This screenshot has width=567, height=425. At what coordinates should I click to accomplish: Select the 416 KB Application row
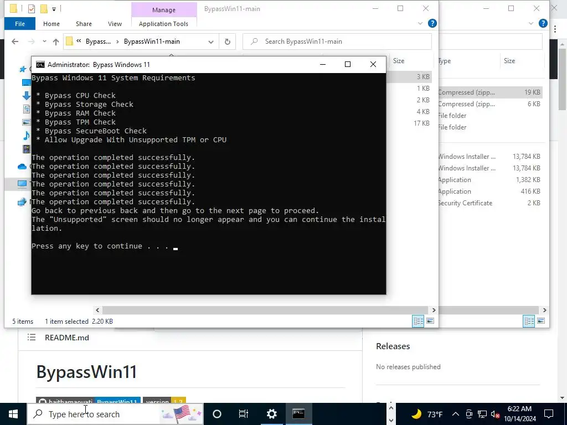click(489, 191)
